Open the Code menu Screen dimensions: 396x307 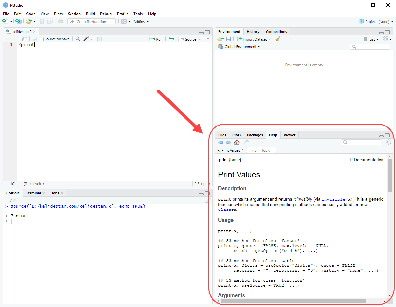click(x=31, y=14)
